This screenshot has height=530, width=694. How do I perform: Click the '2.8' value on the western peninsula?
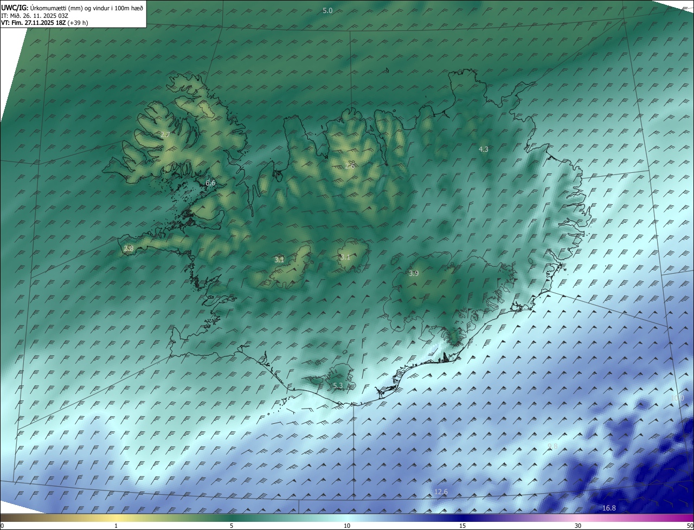click(128, 249)
